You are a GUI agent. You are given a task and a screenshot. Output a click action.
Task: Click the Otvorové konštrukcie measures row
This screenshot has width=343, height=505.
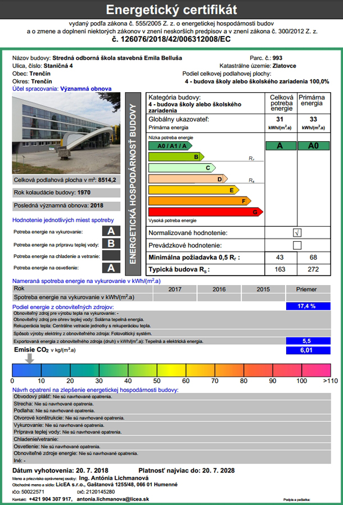171,418
